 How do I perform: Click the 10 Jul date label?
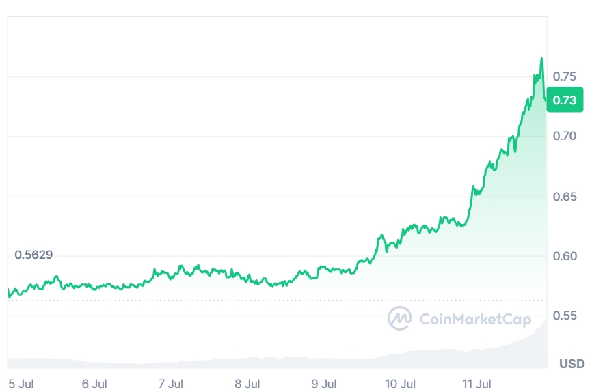(x=401, y=383)
